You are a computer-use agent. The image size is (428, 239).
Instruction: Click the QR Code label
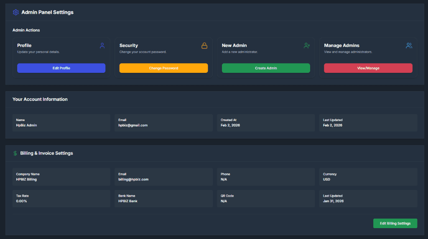(x=227, y=196)
